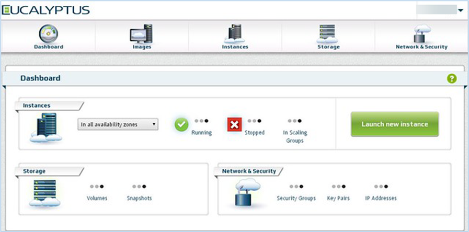Click the green Running checkmark icon

(x=181, y=124)
